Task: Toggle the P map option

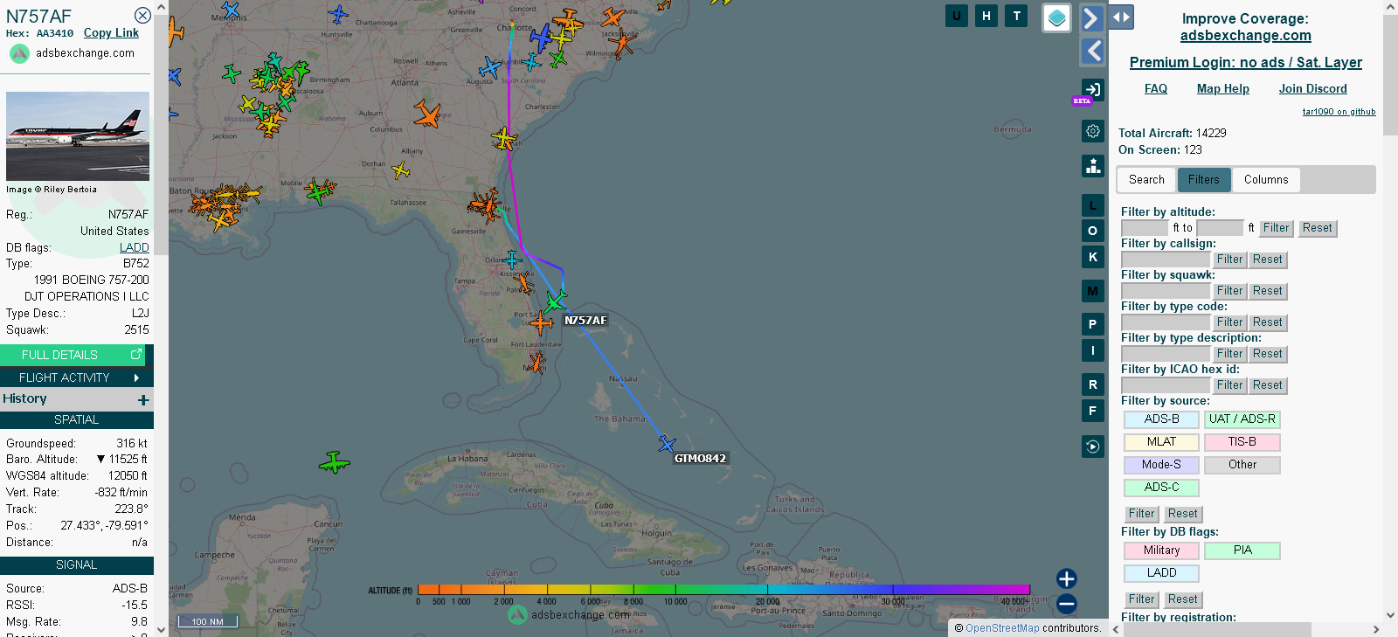Action: point(1093,324)
